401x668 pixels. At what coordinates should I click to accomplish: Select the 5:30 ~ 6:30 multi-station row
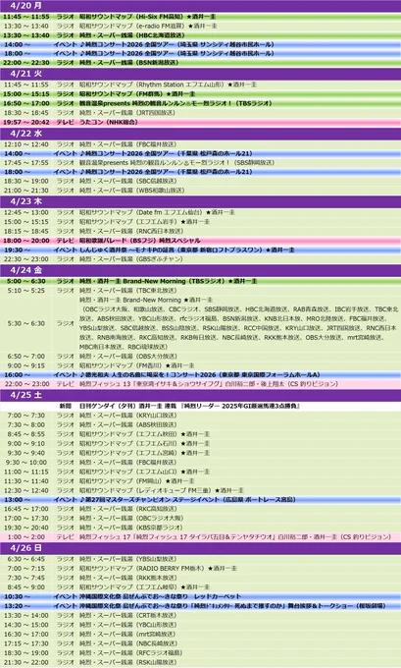[200, 323]
